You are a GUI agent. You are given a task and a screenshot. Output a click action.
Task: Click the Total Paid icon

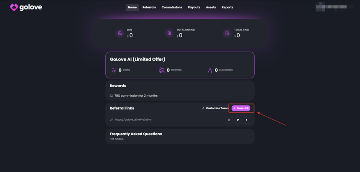227,33
